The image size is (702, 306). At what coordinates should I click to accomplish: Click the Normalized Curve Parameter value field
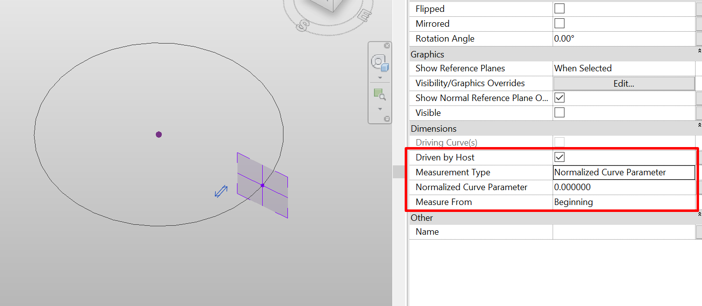point(624,187)
